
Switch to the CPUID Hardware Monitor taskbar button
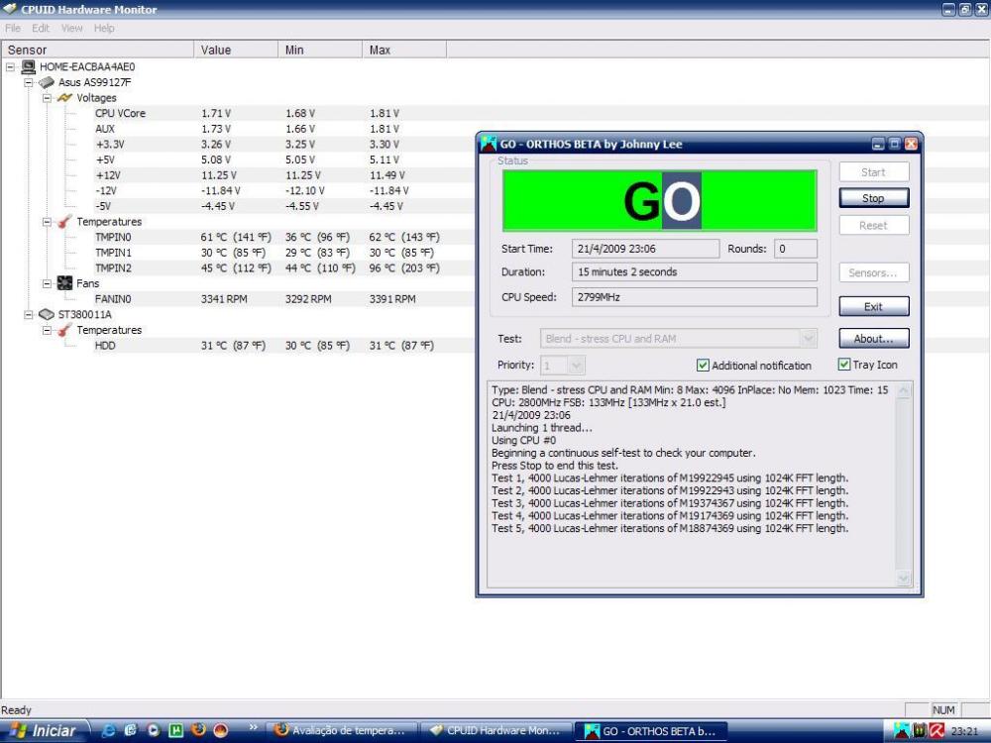tap(495, 731)
